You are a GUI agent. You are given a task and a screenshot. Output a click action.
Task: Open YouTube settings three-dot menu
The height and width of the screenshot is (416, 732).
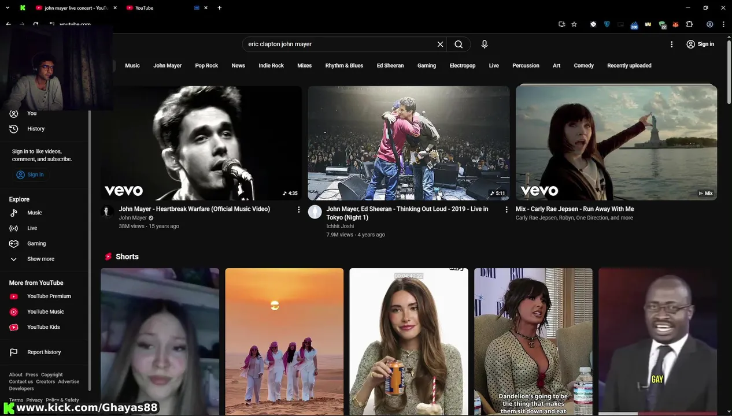(671, 44)
